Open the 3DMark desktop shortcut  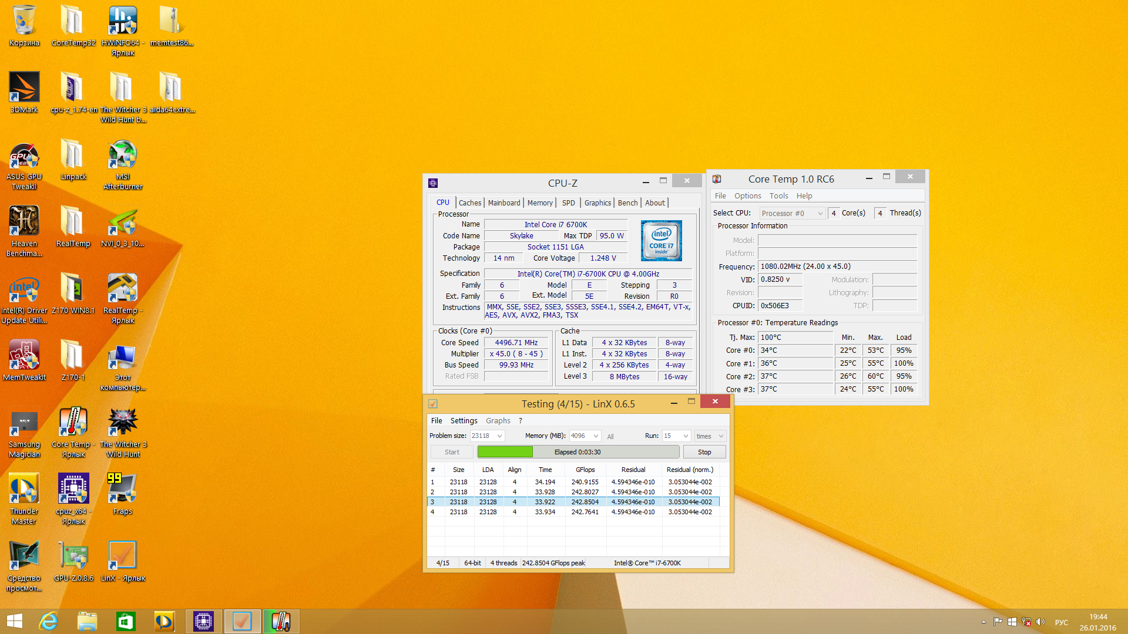(x=24, y=88)
